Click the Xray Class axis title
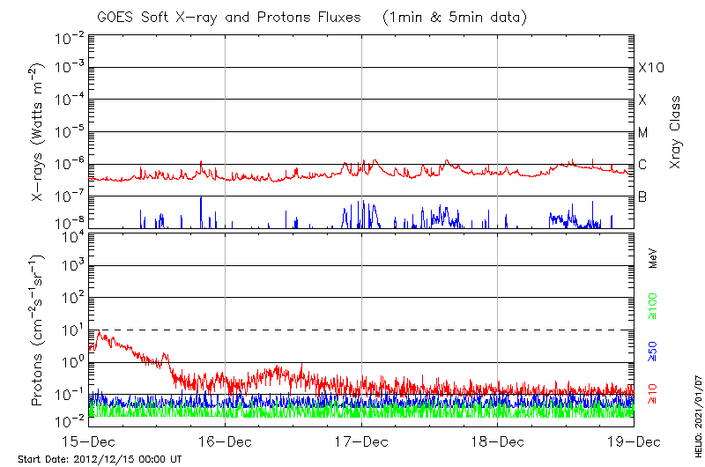705x467 pixels. click(x=676, y=132)
